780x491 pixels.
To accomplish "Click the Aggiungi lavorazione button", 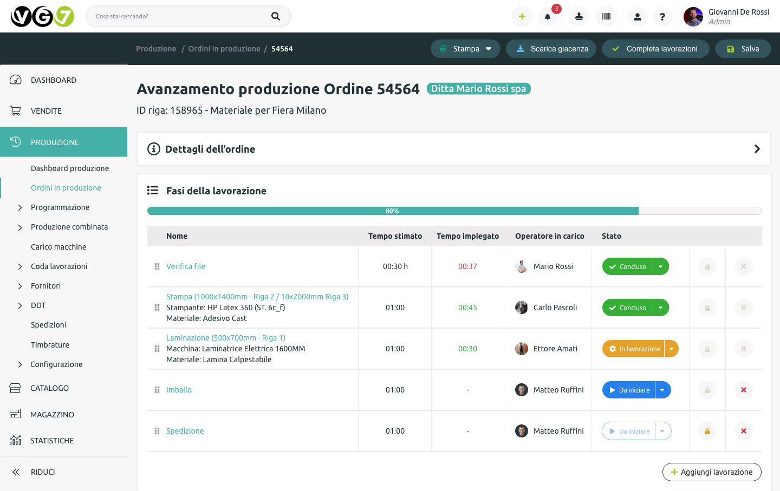I will [x=711, y=472].
